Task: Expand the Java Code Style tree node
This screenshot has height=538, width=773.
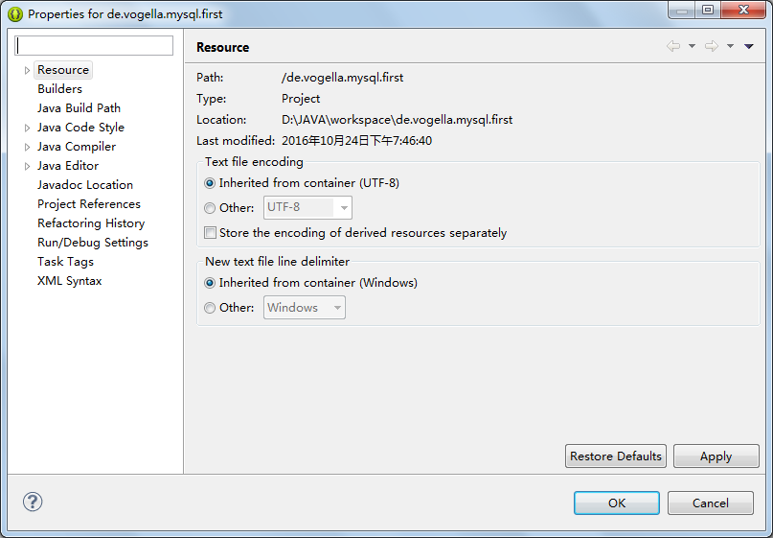Action: [x=27, y=128]
